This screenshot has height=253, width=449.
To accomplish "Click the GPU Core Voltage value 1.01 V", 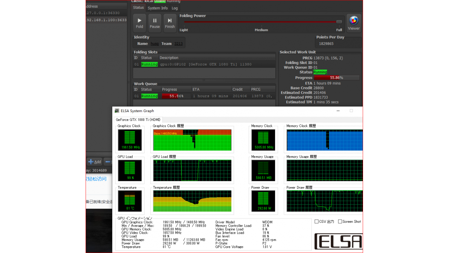I will (267, 247).
